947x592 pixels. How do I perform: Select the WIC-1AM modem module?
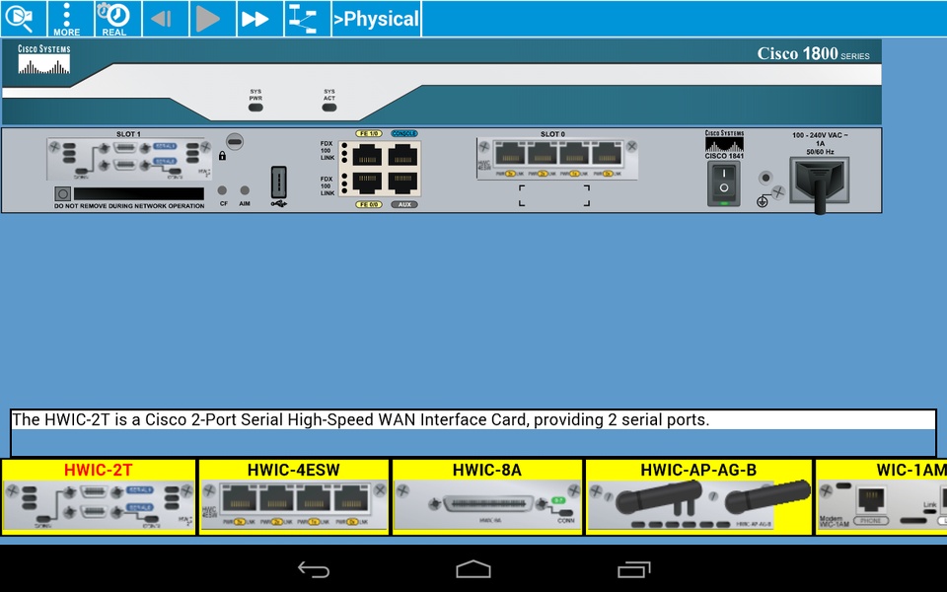[x=883, y=497]
